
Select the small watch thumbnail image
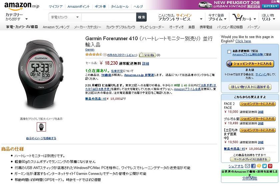click(x=41, y=127)
